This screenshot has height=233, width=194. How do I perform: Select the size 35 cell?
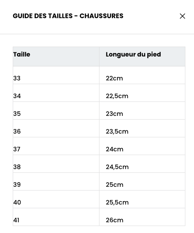(56, 111)
